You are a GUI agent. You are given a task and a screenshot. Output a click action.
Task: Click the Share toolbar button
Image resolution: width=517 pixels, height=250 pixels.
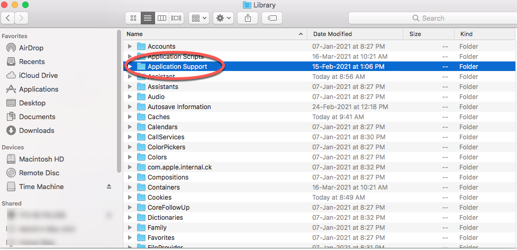248,18
